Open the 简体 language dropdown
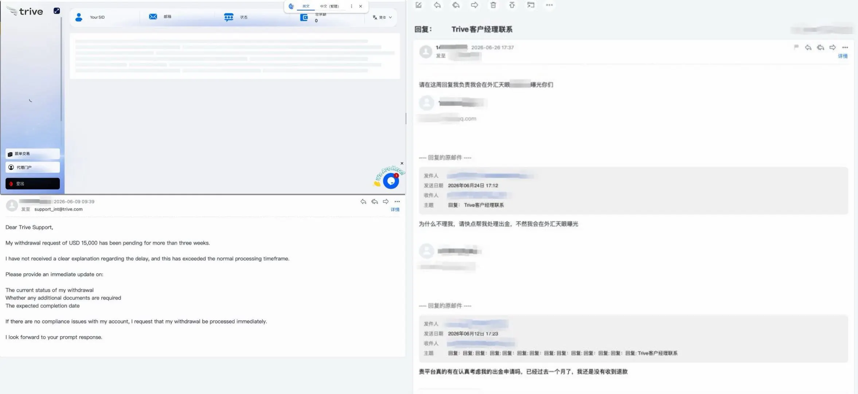 pos(382,17)
